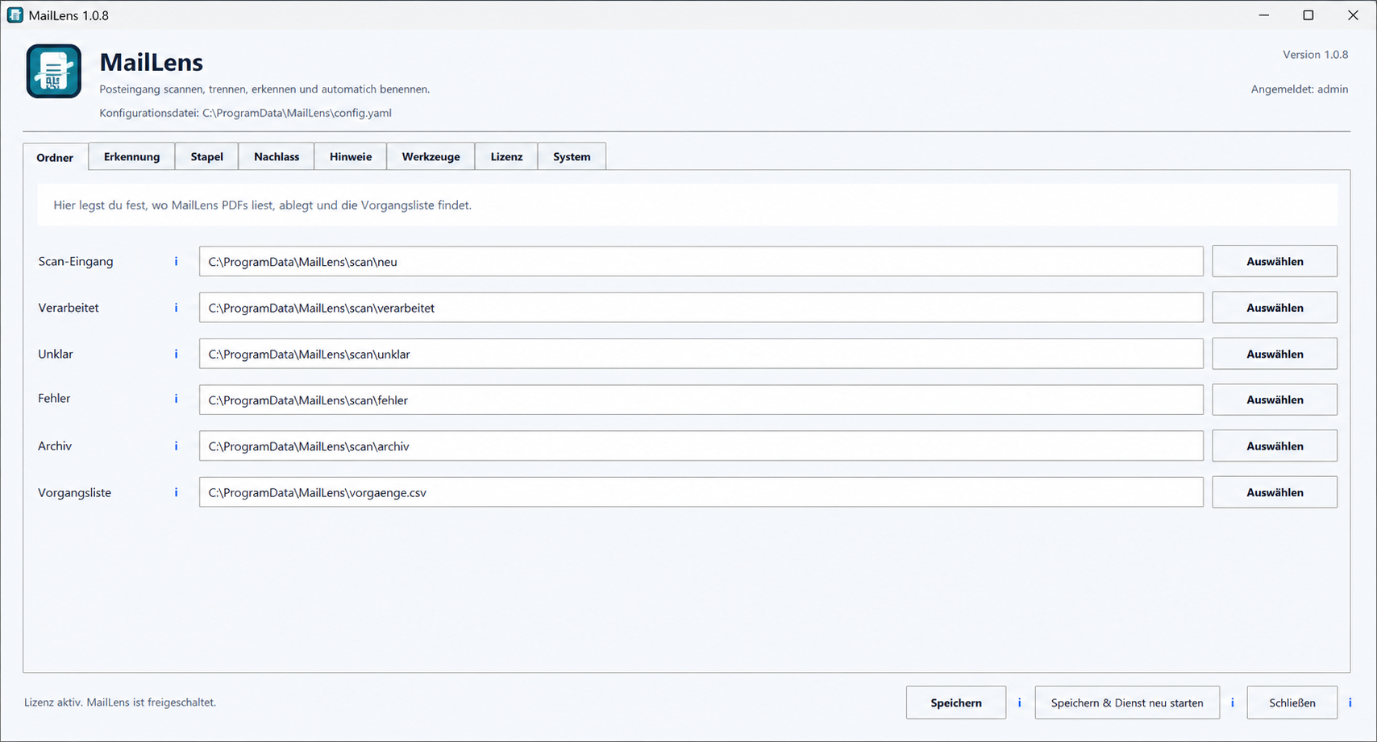Click the 'Posteingang scannen' subtitle text
The width and height of the screenshot is (1377, 742).
tap(264, 89)
